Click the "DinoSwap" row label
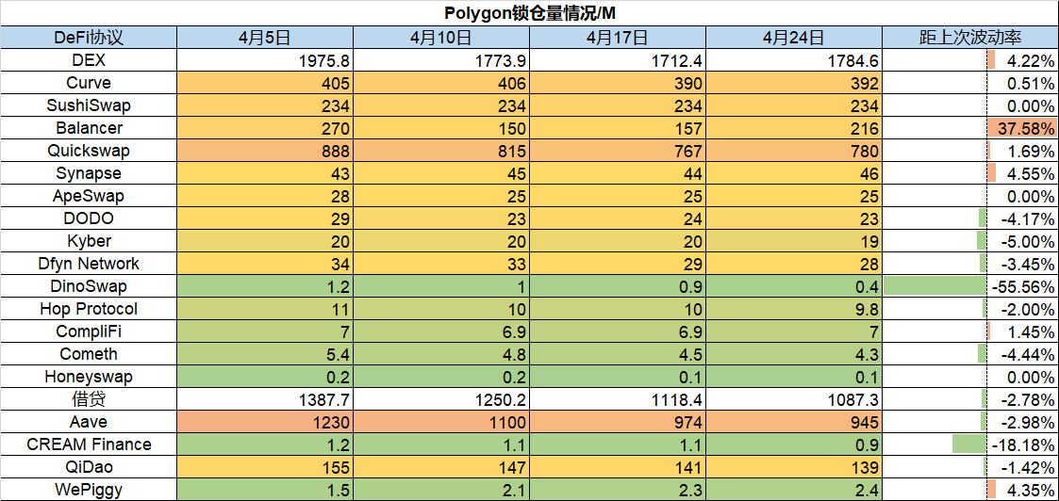 (x=88, y=286)
